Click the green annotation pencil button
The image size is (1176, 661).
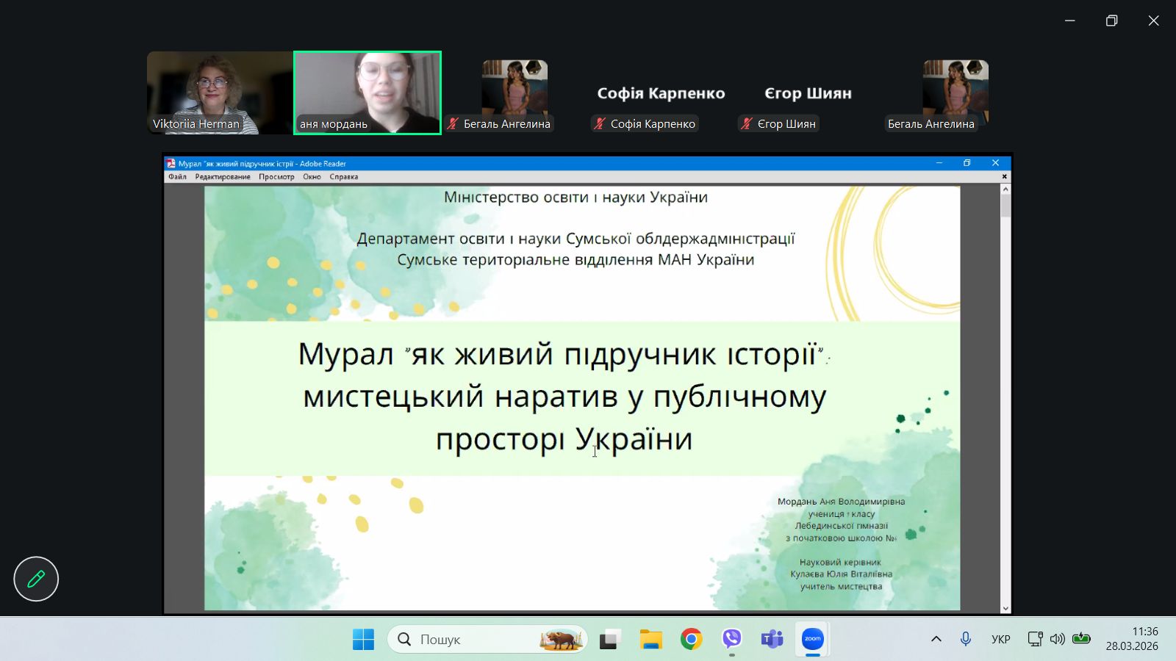[x=36, y=579]
